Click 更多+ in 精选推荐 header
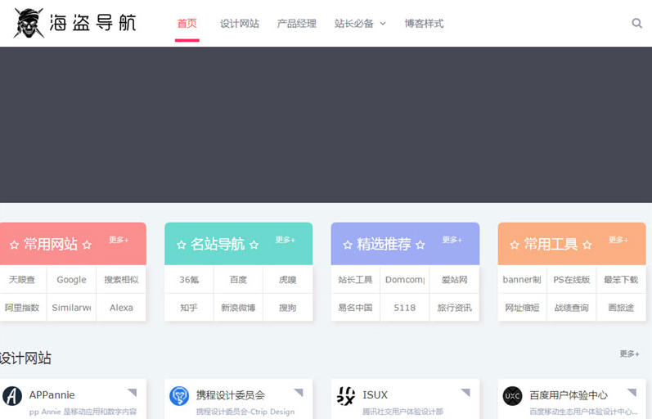Screen dimensions: 652x419 click(x=452, y=240)
